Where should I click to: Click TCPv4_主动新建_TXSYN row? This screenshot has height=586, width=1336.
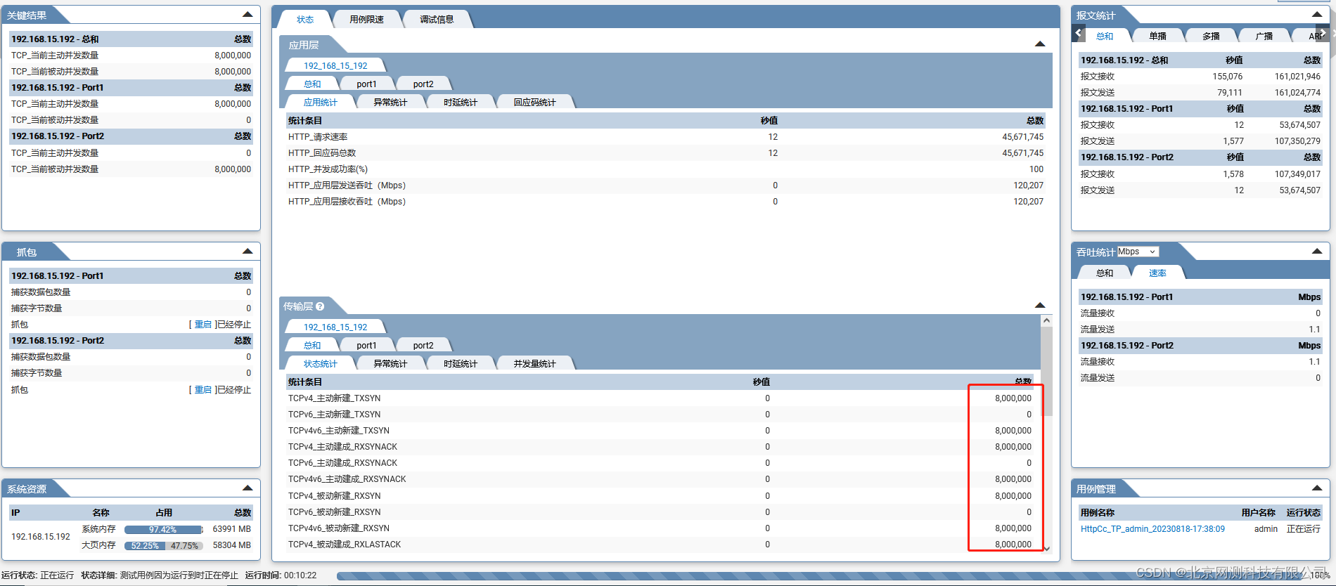[x=661, y=398]
